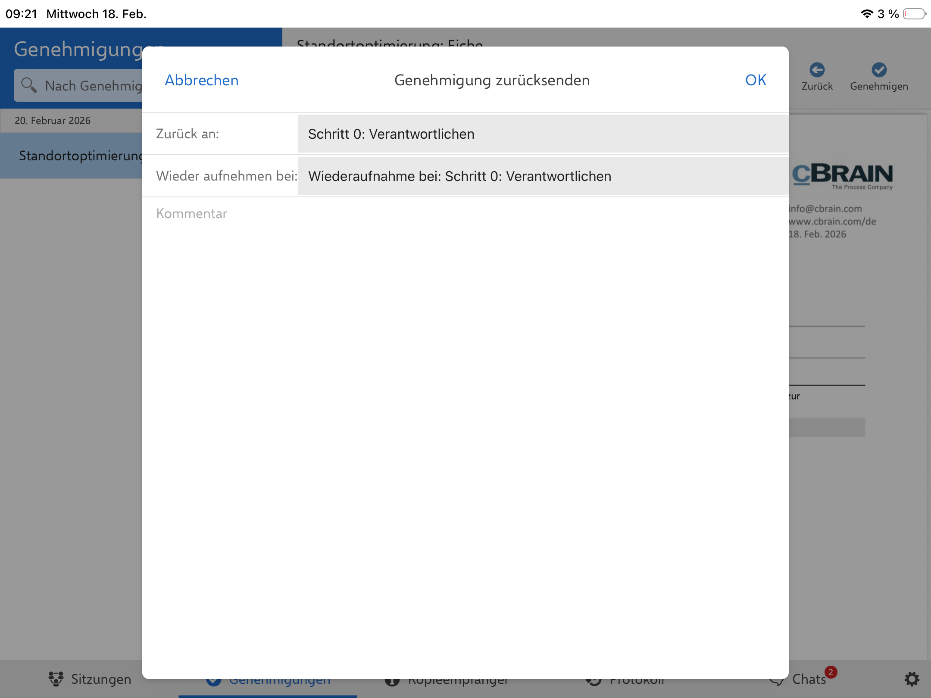Click the Zurück arrow icon
This screenshot has width=931, height=698.
click(x=817, y=70)
